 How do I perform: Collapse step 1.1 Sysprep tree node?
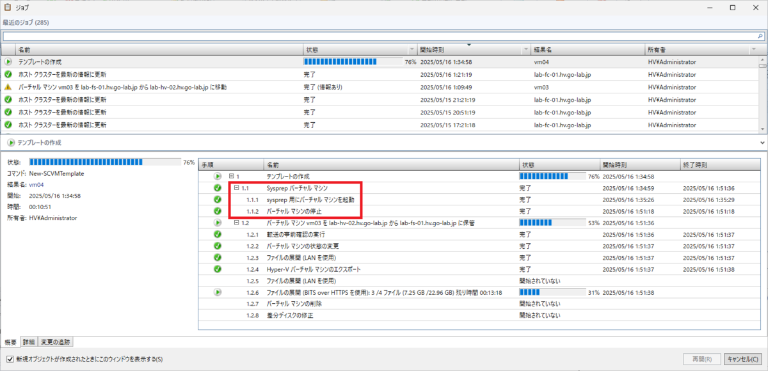click(x=237, y=188)
